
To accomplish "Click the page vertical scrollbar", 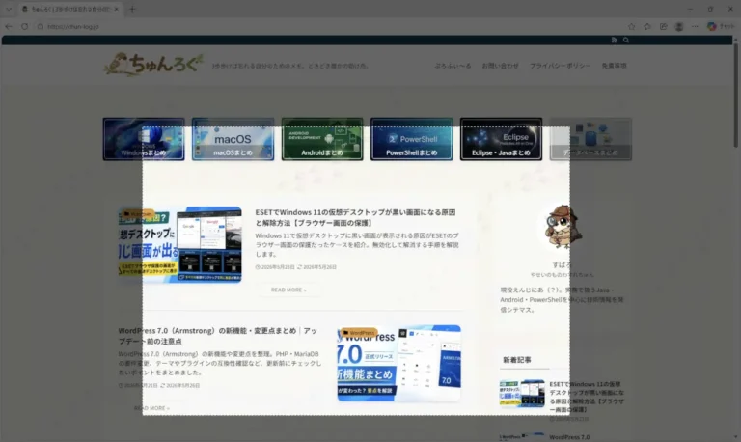I will pos(735,97).
